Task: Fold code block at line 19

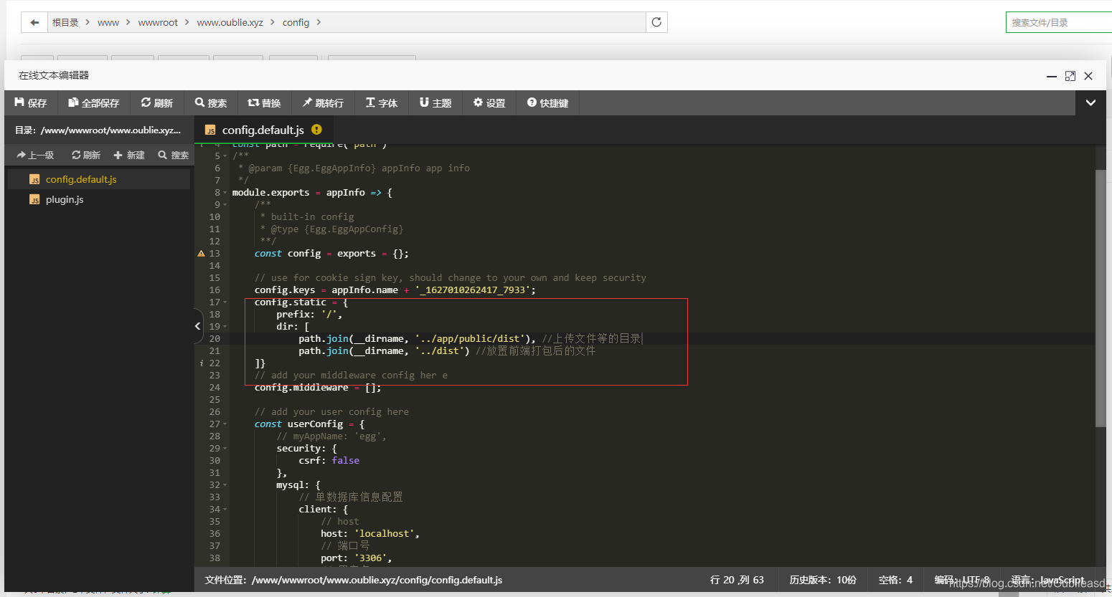Action: point(225,327)
